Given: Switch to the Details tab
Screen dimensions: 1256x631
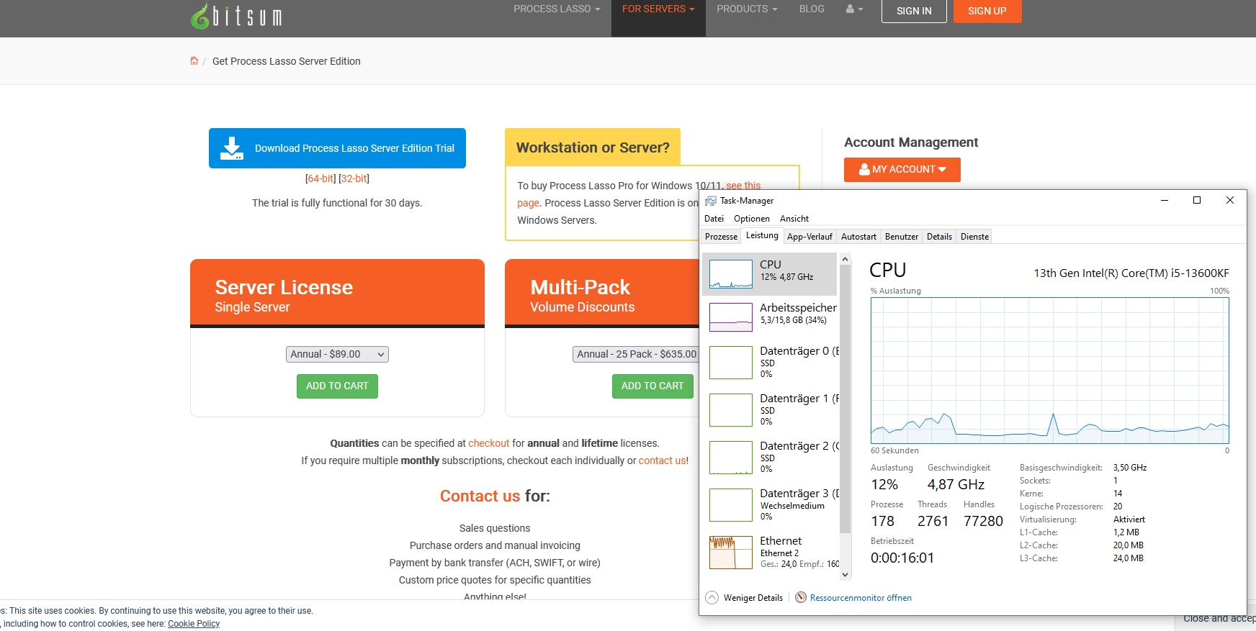Looking at the screenshot, I should click(939, 237).
